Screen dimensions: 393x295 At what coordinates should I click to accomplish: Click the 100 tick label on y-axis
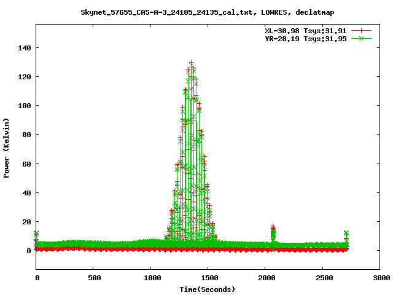(x=25, y=106)
